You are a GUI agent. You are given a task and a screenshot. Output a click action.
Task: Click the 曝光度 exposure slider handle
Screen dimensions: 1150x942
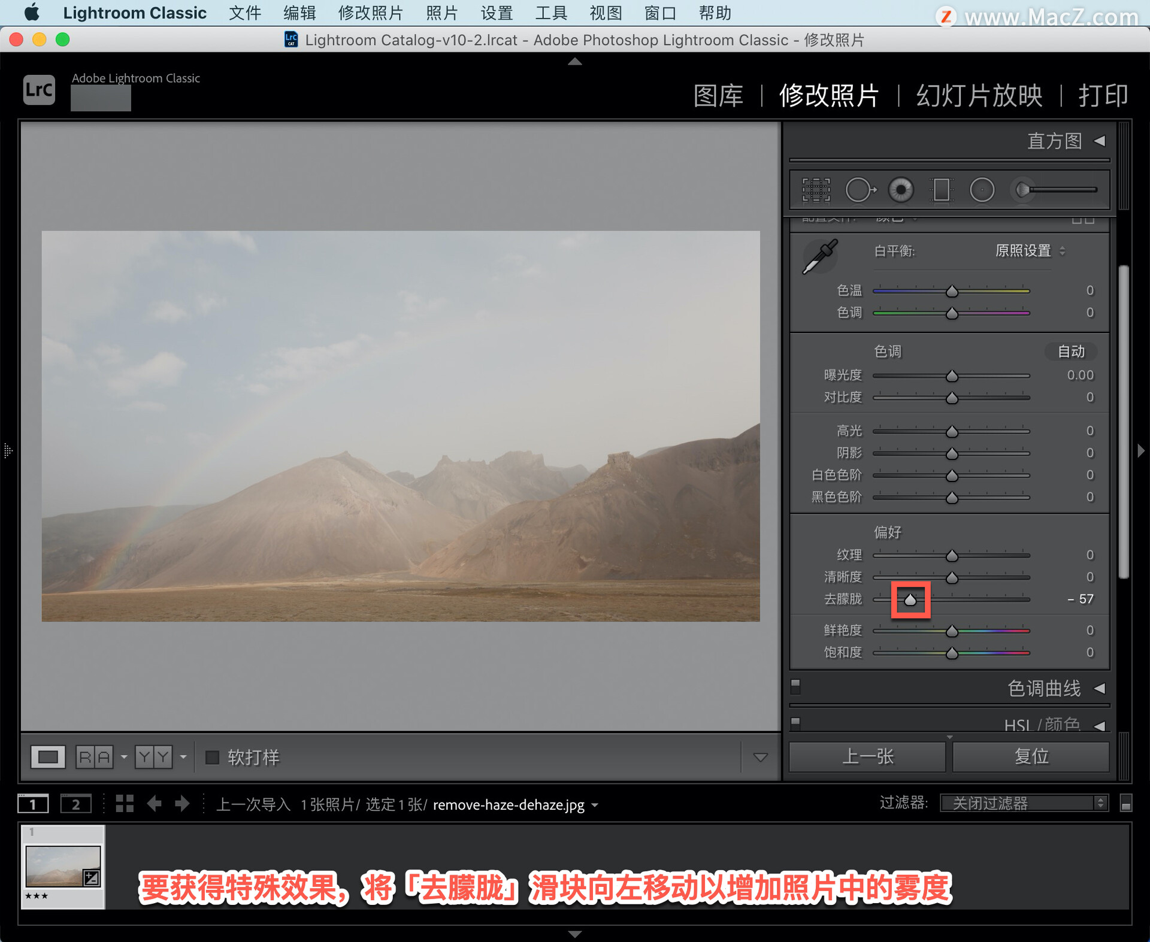(952, 376)
